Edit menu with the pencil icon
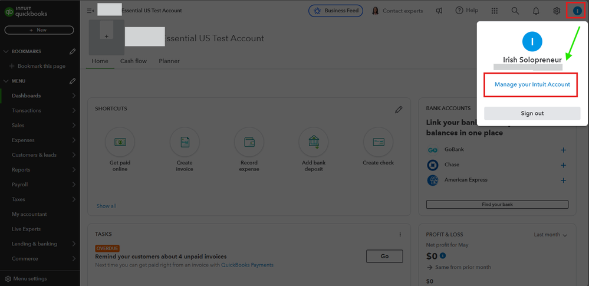589x286 pixels. (73, 81)
